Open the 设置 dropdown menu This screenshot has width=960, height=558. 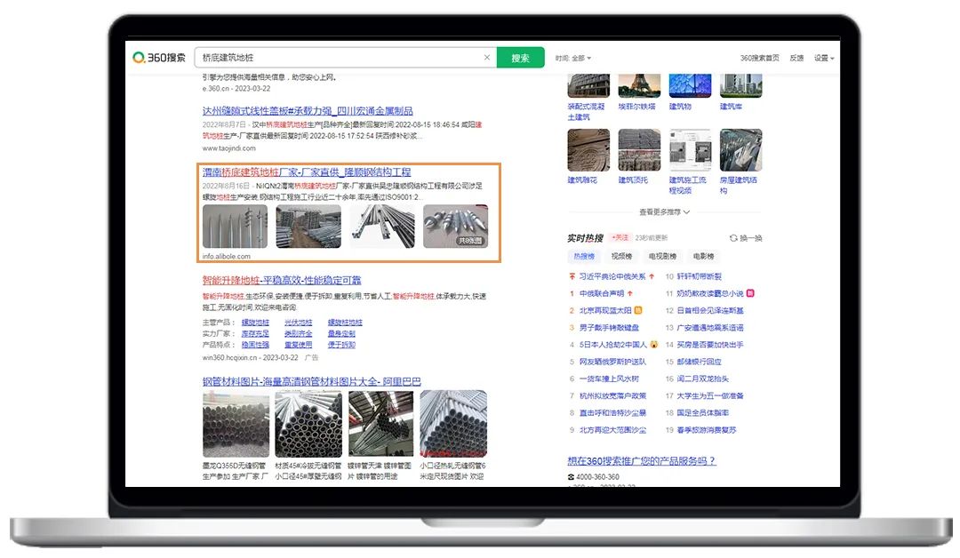click(824, 59)
